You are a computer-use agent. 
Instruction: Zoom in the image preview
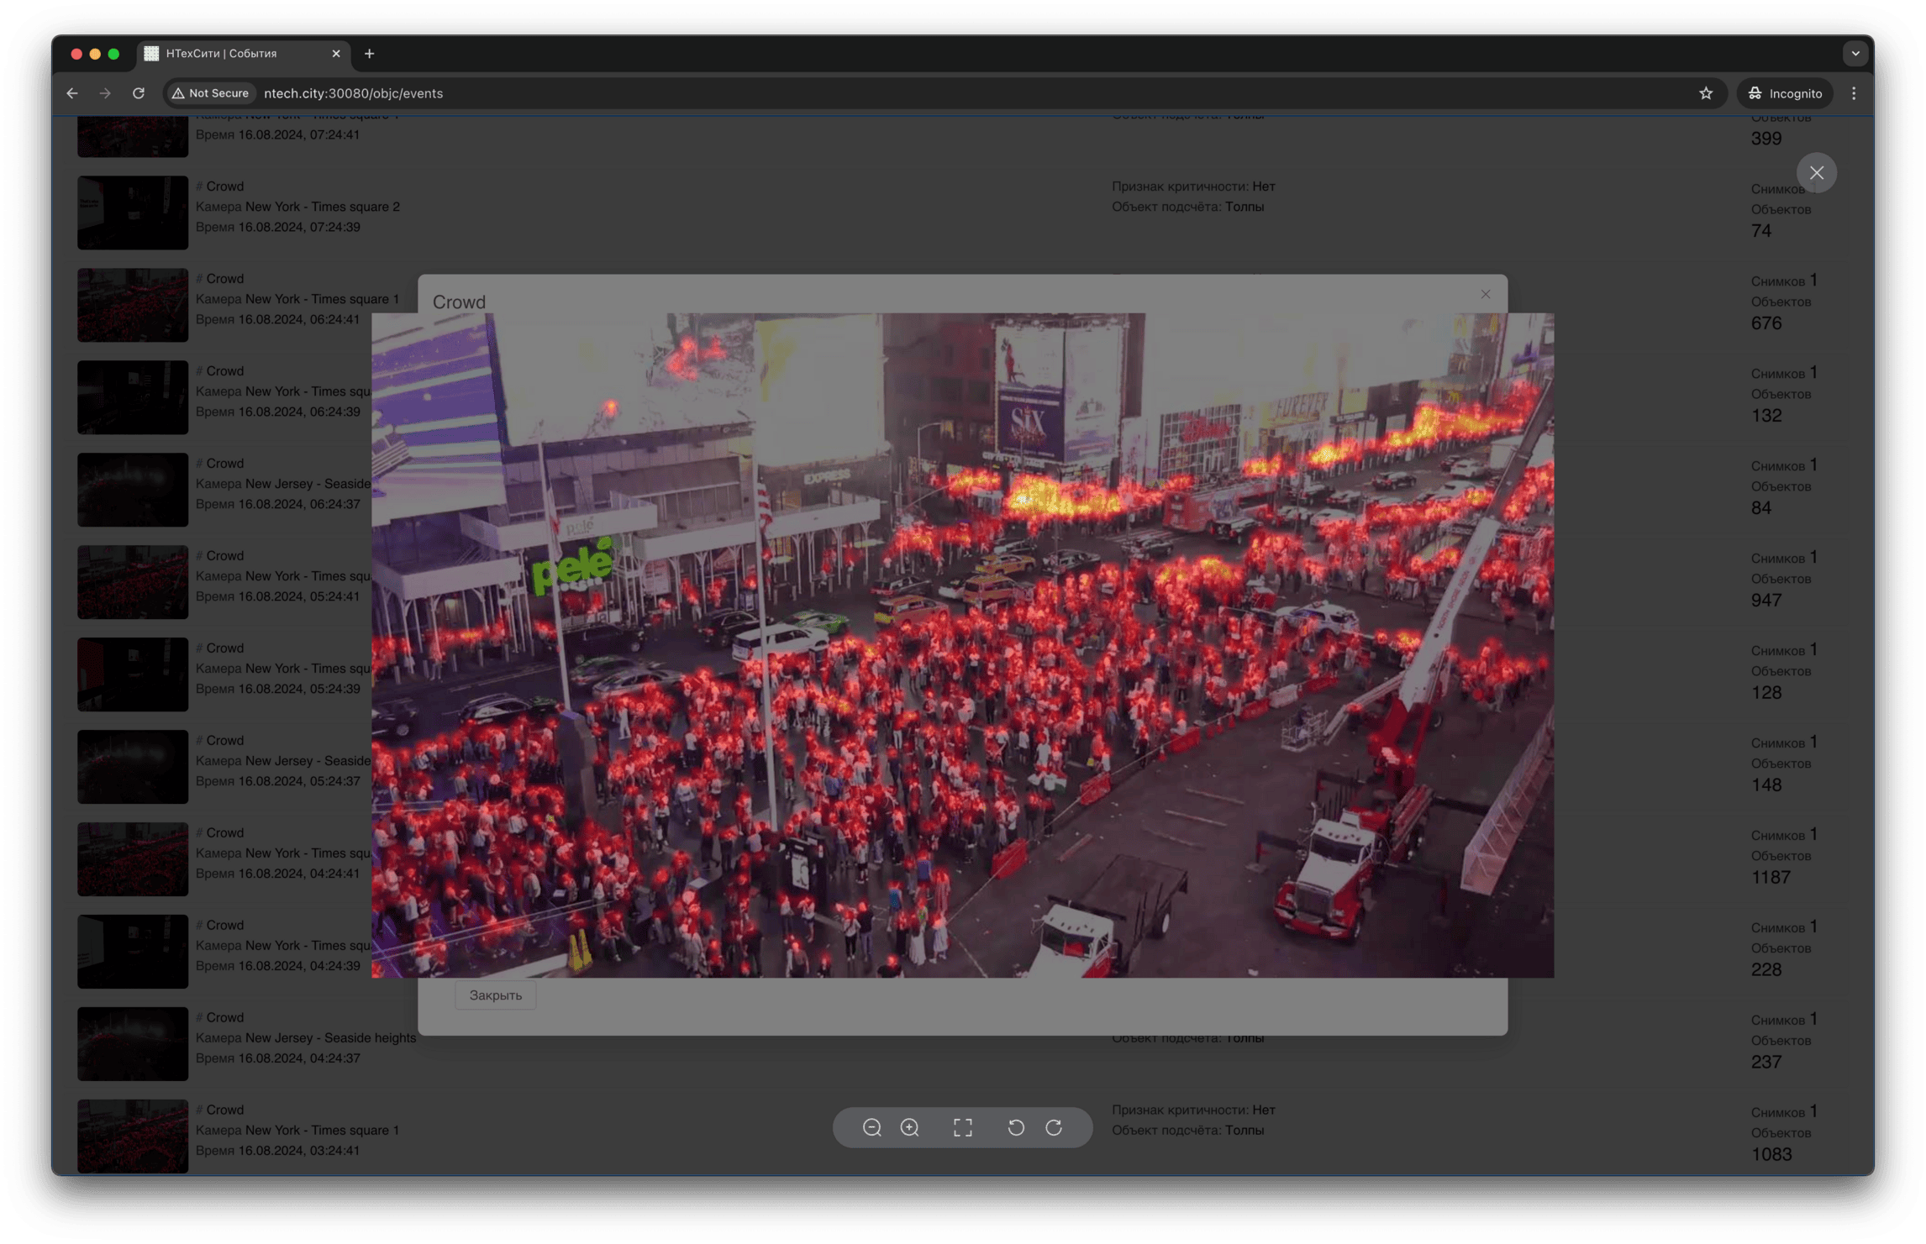909,1127
